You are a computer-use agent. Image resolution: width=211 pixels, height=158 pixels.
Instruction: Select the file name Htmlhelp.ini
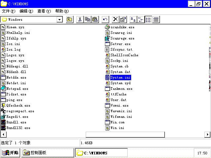pos(18,33)
